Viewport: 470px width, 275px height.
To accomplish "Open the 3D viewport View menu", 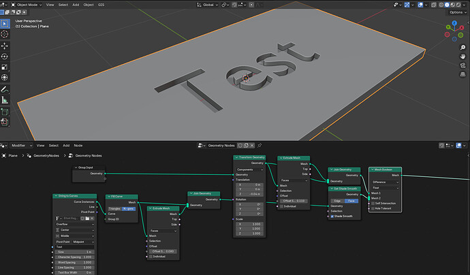I will pyautogui.click(x=50, y=5).
